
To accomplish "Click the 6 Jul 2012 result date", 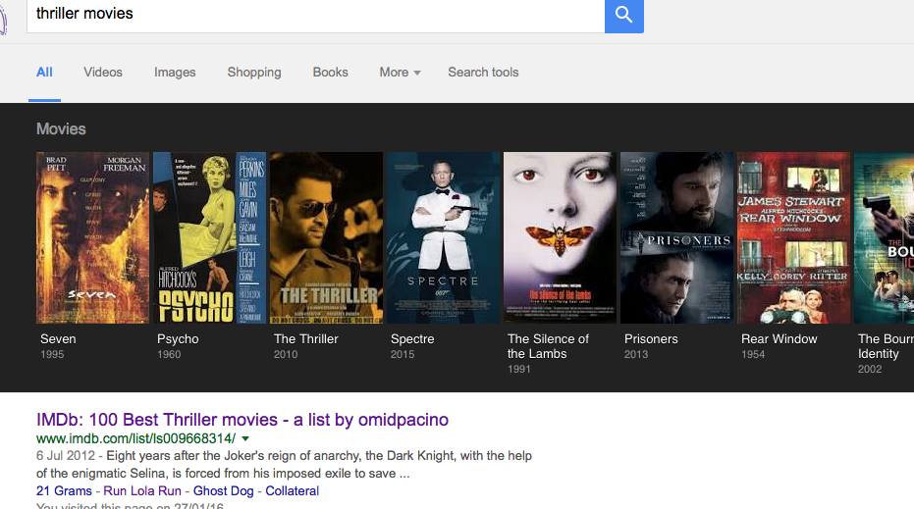I will point(65,456).
